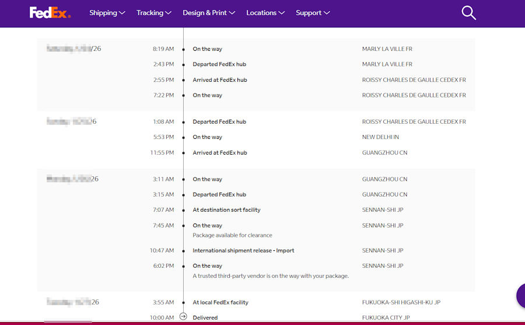Screen dimensions: 525x325
Task: Click the trusted third-party vendor message
Action: click(271, 276)
